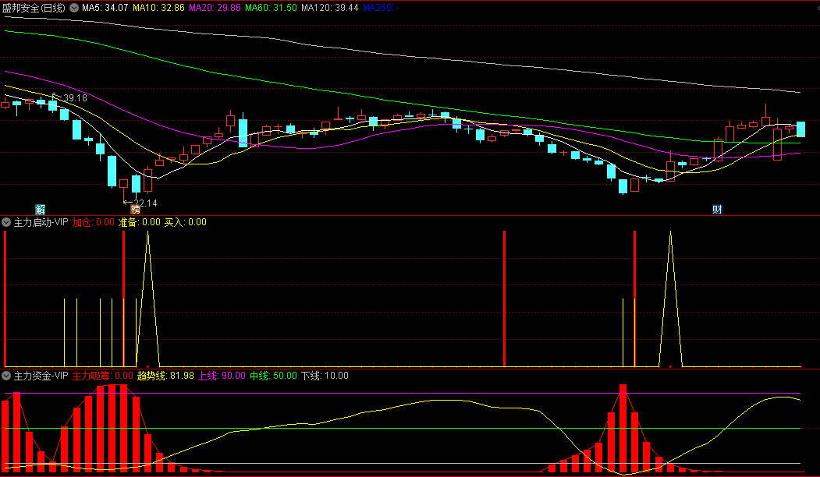The image size is (820, 477).
Task: Expand the 主力资金-VIP indicator menu arrow
Action: [6, 376]
